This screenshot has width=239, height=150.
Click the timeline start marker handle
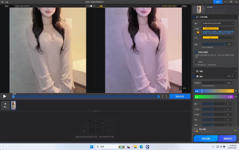(13, 96)
